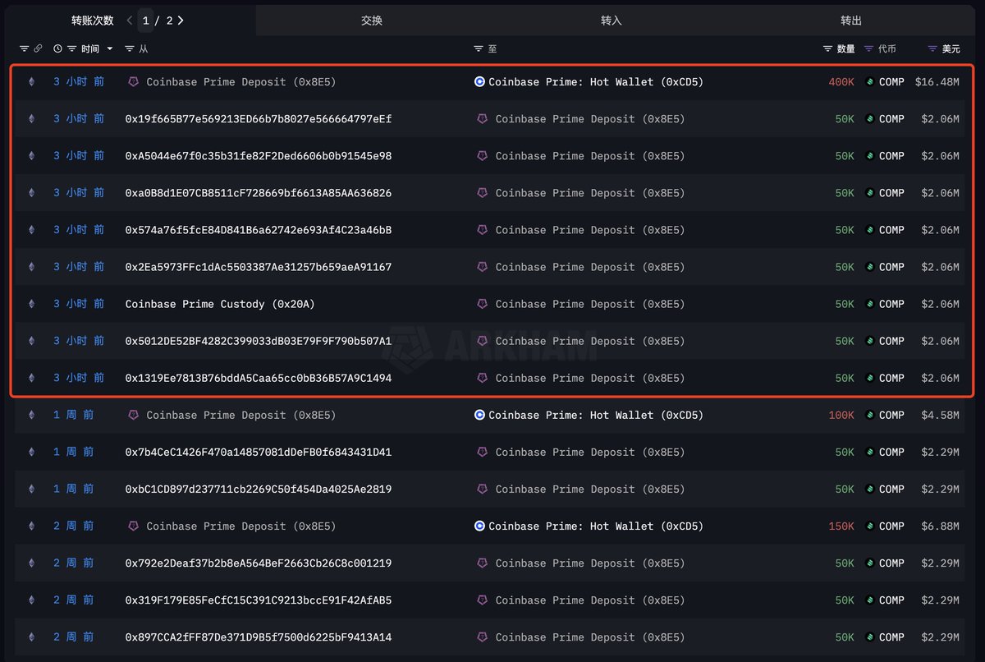Screen dimensions: 985x662
Task: Open Coinbase Prime: Hot Wallet on 400K row
Action: 596,82
